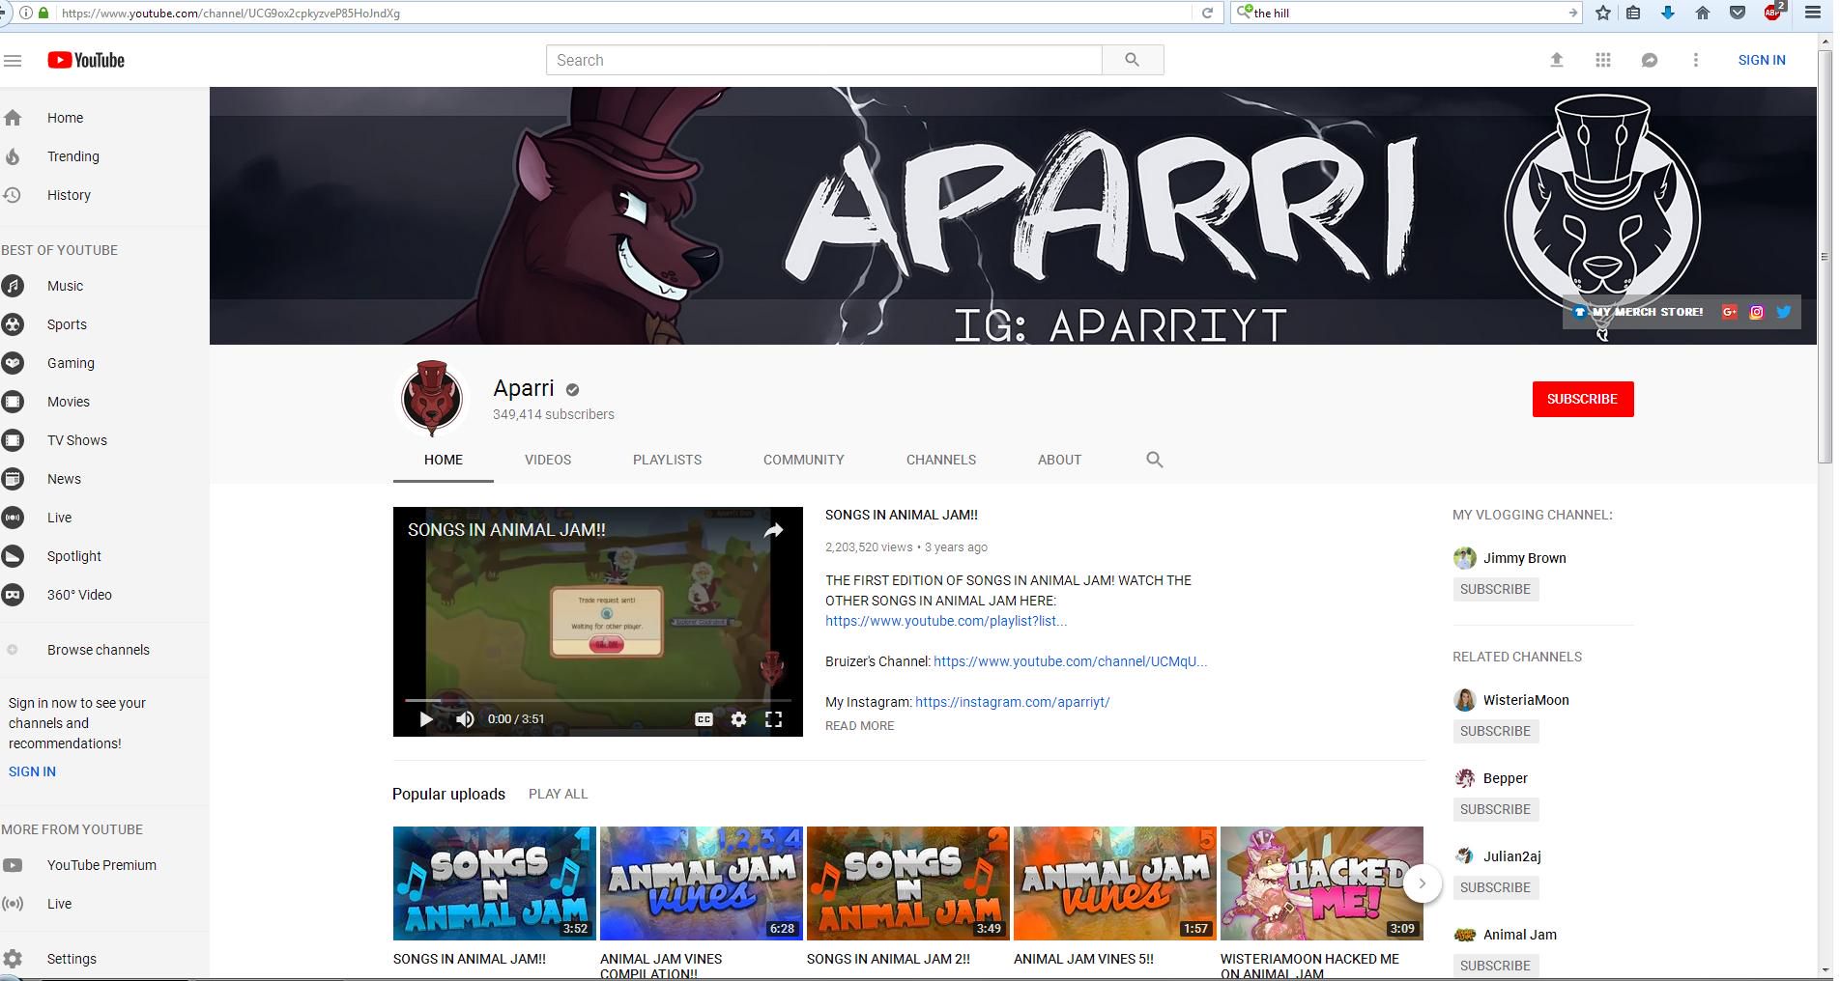The image size is (1840, 981).
Task: Open Bruizer's Channel link
Action: coord(1070,661)
